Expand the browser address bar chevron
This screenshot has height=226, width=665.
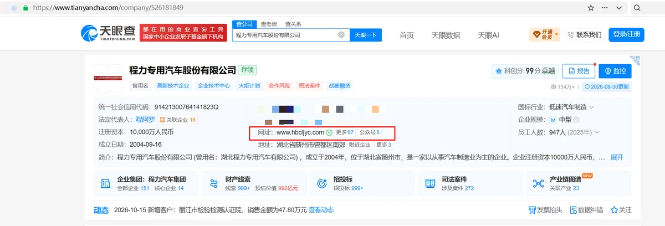tap(619, 8)
